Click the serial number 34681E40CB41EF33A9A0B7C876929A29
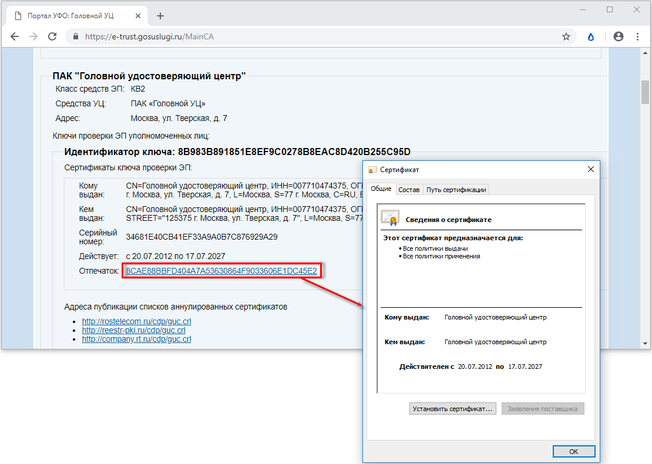The height and width of the screenshot is (464, 652). tap(201, 237)
